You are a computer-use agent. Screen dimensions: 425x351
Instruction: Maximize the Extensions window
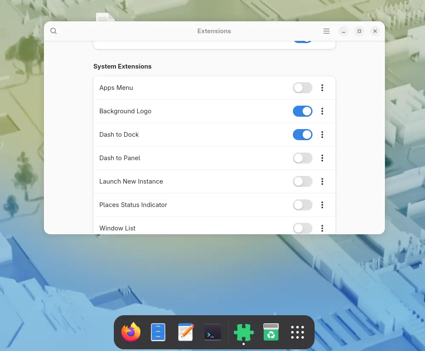click(359, 31)
